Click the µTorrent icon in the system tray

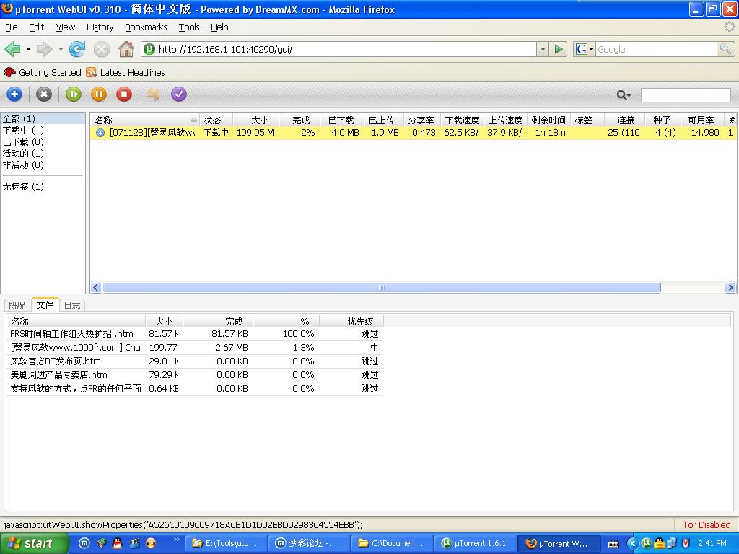click(646, 543)
